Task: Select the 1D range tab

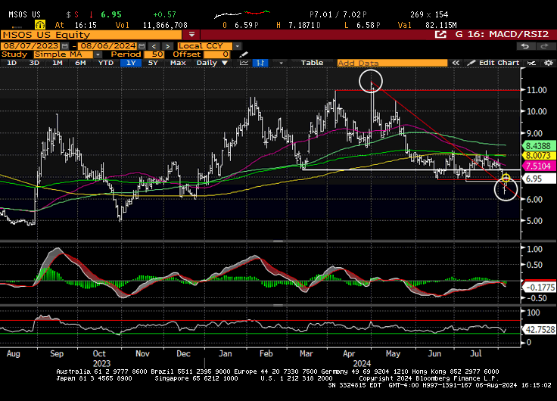Action: point(11,63)
